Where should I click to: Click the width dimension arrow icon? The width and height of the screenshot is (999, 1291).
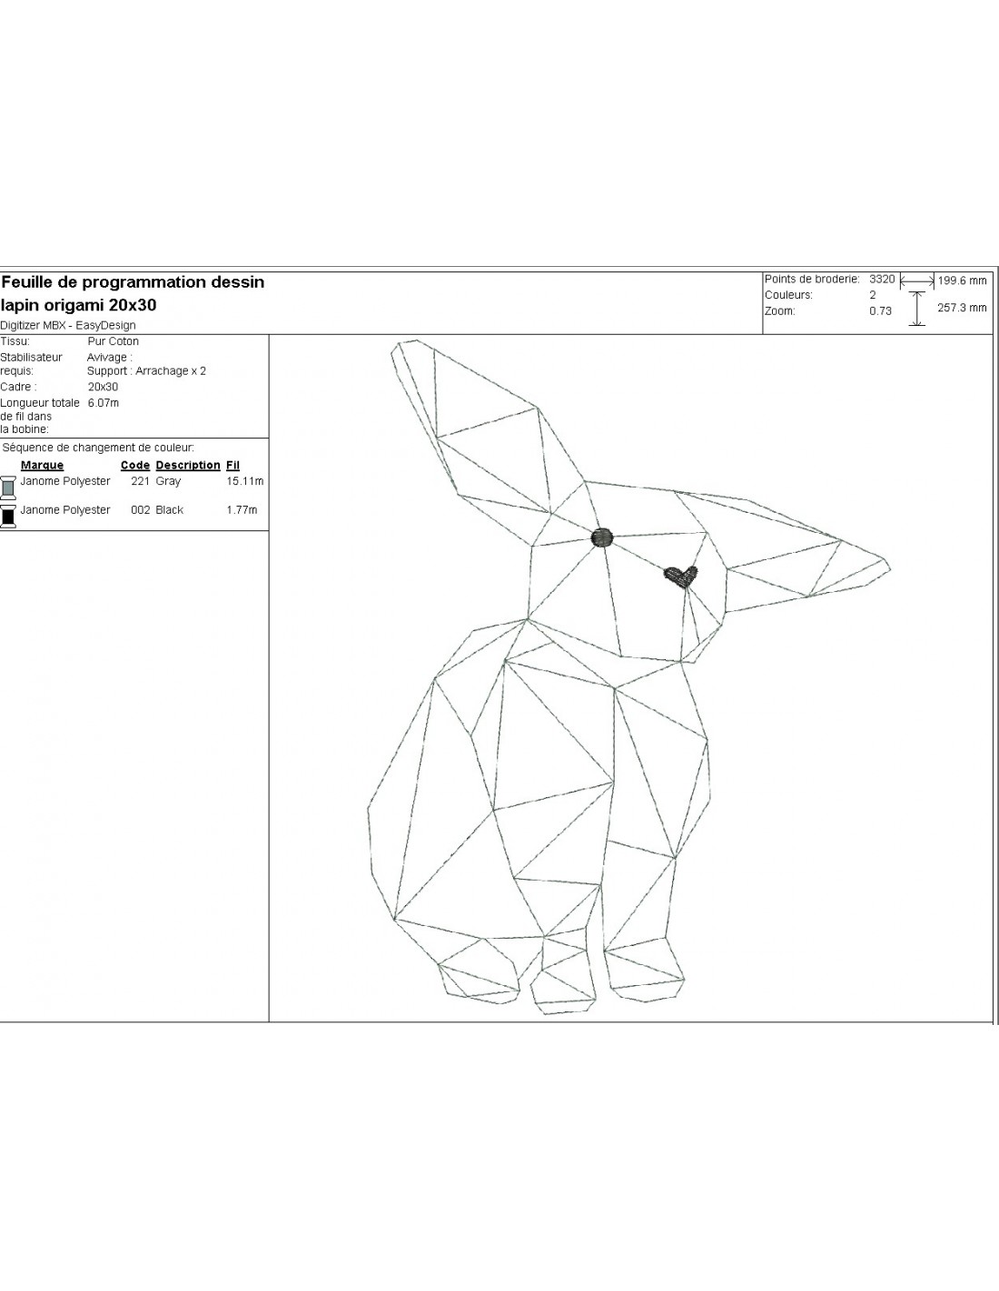click(916, 281)
